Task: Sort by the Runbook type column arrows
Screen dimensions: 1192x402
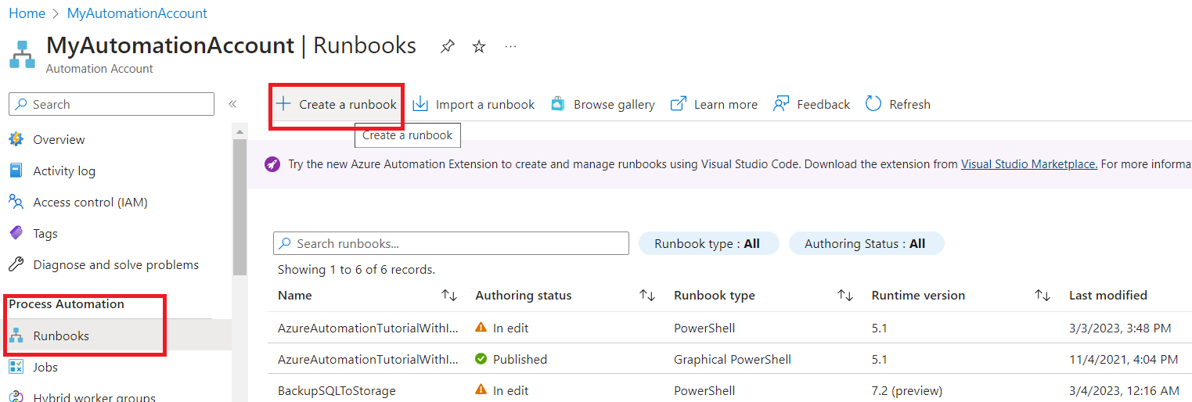Action: click(x=845, y=295)
